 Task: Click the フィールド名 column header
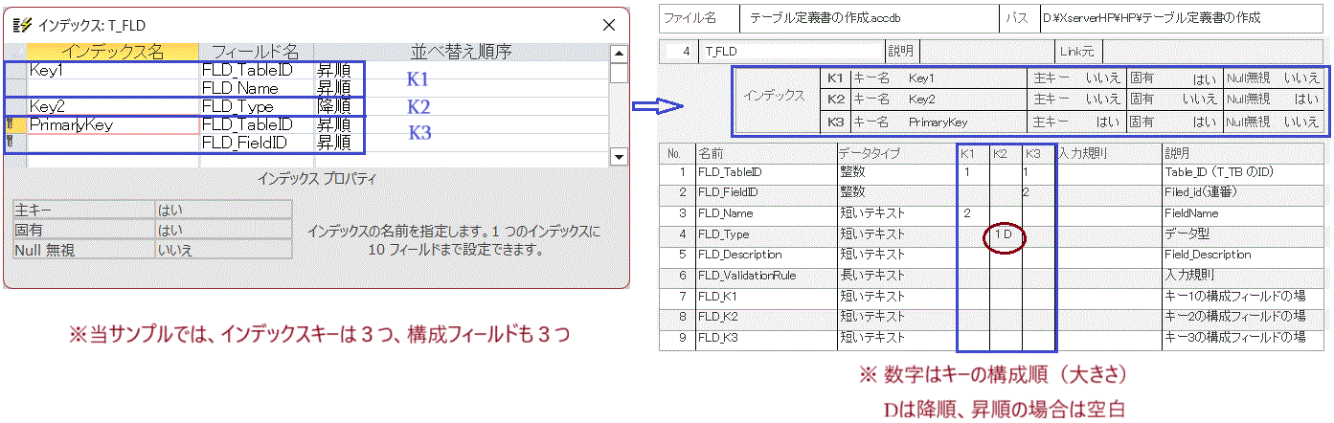click(256, 52)
